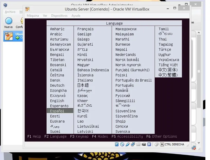Open the Archivo menu in VirtualBox Manager

[10, 12]
